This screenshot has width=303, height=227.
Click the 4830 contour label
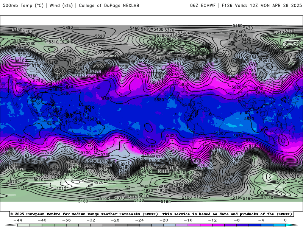coord(178,186)
